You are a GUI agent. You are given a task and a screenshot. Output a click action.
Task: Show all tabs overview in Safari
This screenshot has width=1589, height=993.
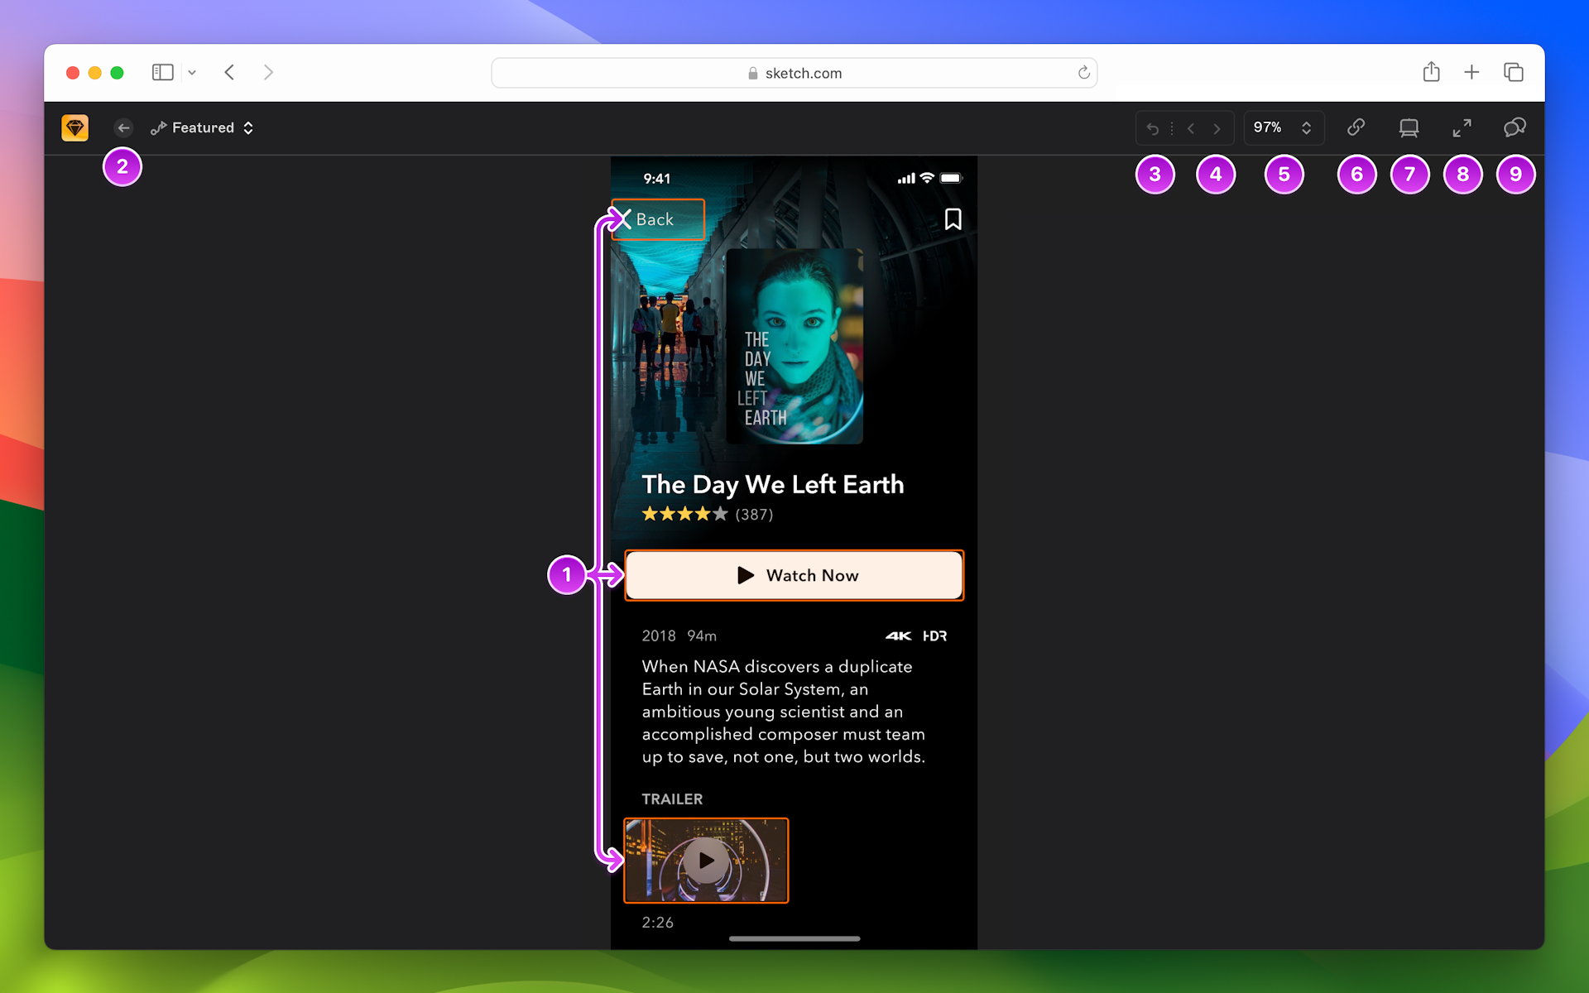[x=1514, y=72]
